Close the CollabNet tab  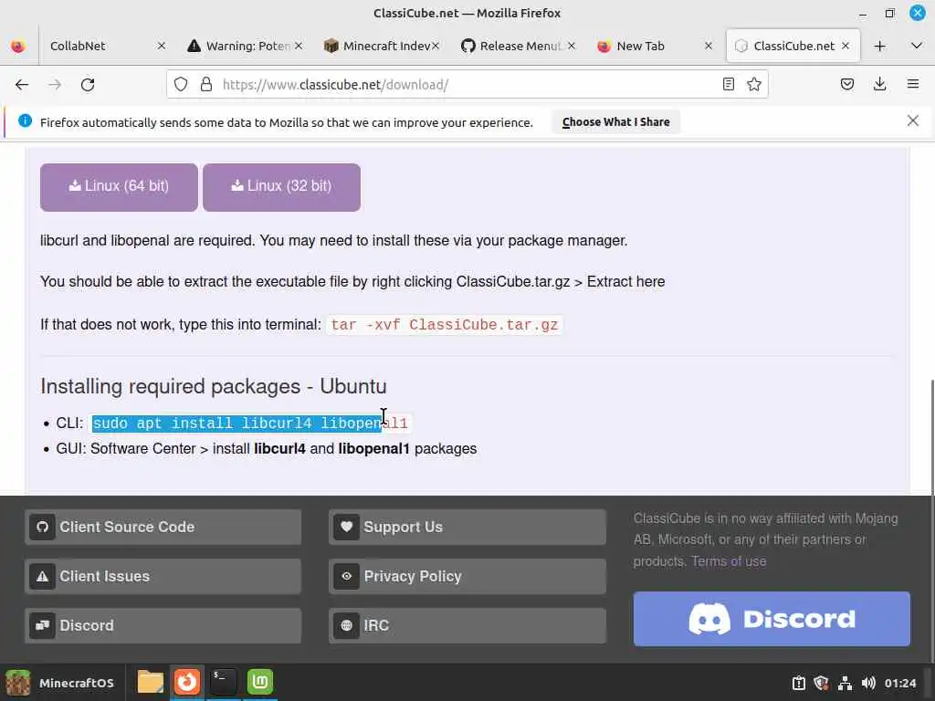pos(162,46)
